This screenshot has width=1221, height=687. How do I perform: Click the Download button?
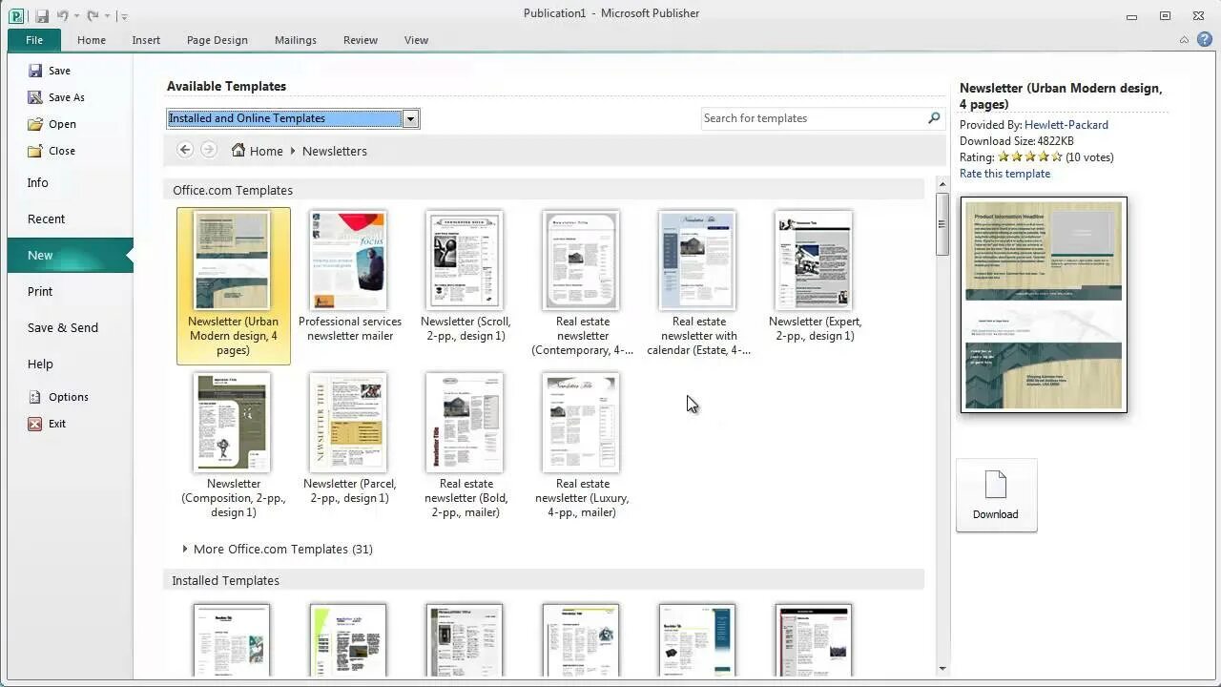[996, 495]
